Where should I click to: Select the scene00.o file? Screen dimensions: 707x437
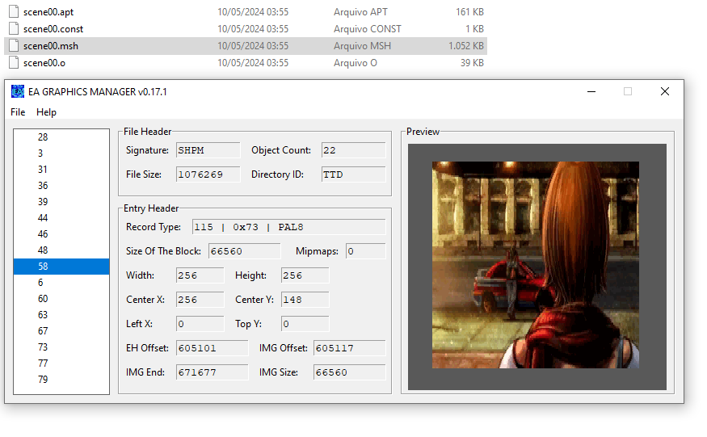(44, 63)
